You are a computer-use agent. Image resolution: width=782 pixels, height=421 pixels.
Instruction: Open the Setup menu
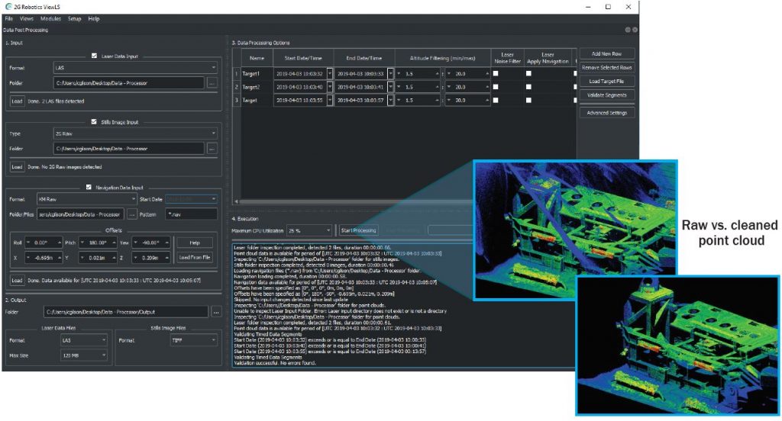point(74,18)
